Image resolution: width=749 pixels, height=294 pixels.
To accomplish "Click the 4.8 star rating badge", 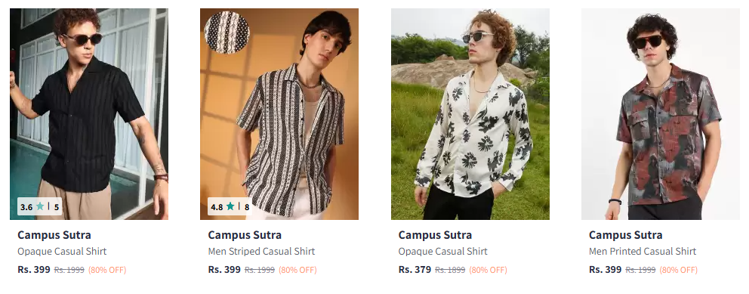I will click(x=230, y=206).
